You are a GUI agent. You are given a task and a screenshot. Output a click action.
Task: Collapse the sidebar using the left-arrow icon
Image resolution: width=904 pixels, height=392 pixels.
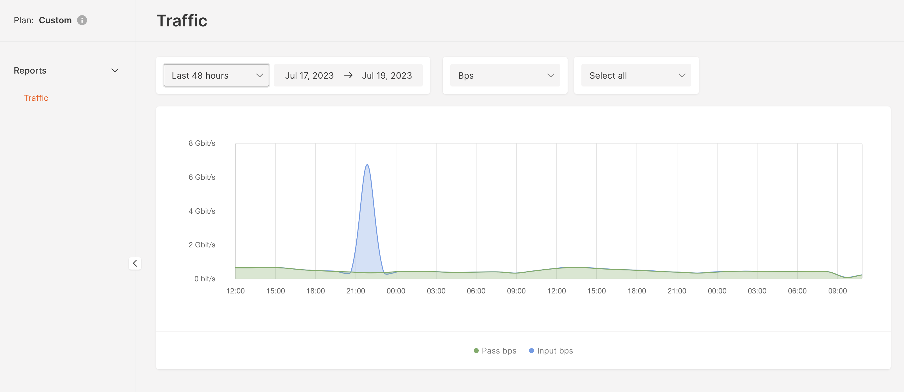tap(135, 263)
